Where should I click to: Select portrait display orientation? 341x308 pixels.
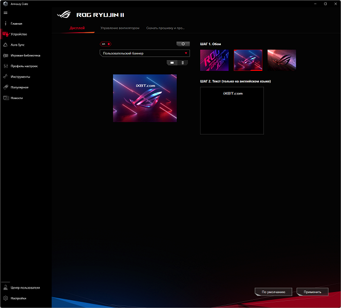pos(183,63)
